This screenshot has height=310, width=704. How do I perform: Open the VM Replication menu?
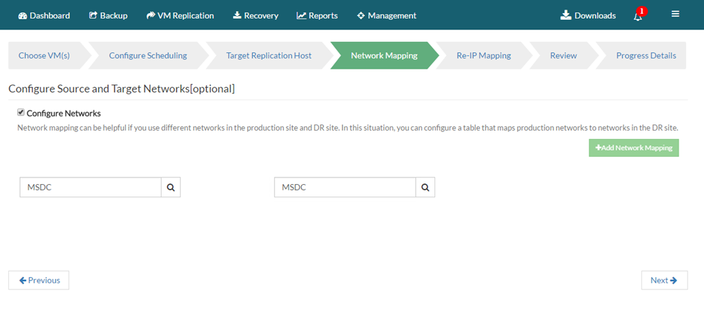tap(180, 16)
